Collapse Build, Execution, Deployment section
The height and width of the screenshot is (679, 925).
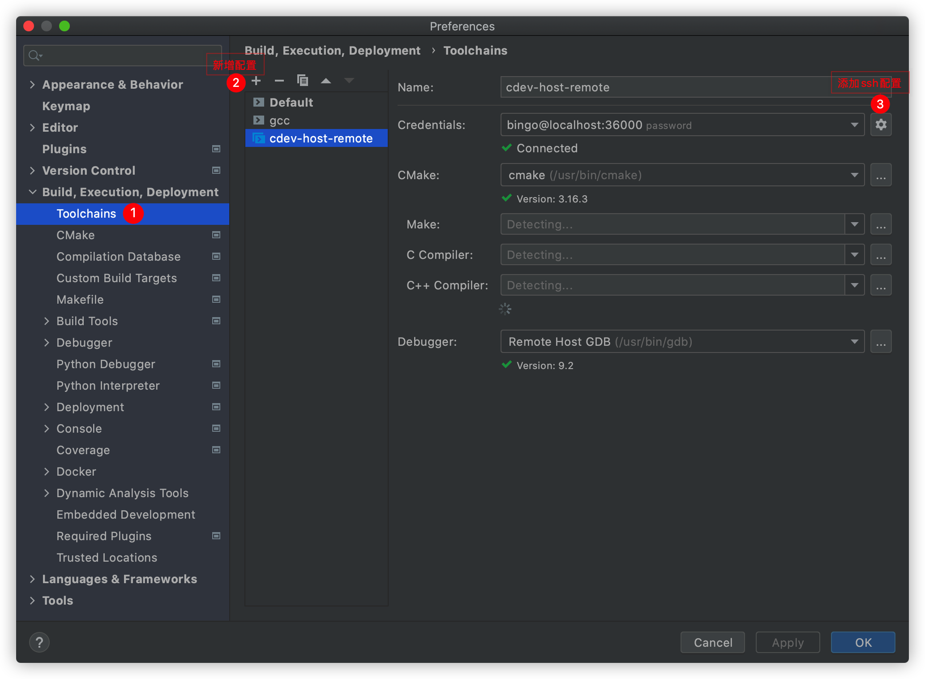point(32,192)
